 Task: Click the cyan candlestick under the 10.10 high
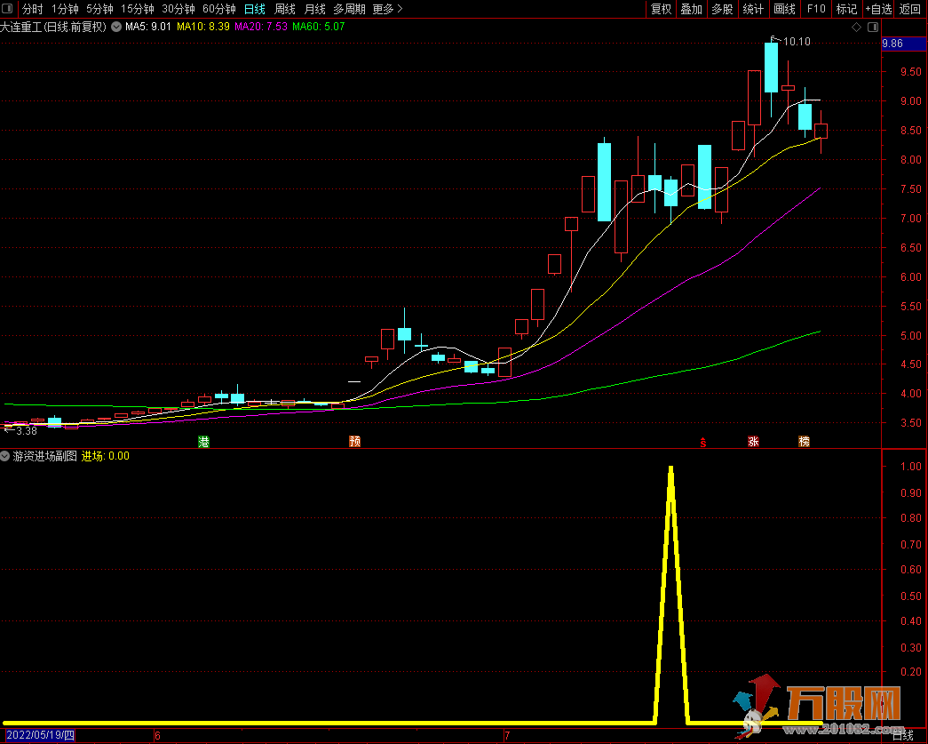click(x=771, y=68)
